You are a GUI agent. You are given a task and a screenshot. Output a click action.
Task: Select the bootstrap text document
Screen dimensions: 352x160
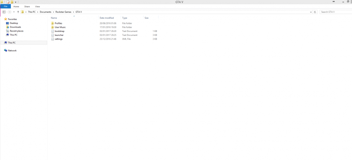click(x=58, y=31)
